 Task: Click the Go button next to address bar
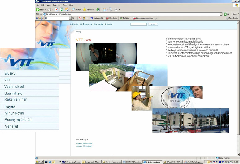point(227,14)
